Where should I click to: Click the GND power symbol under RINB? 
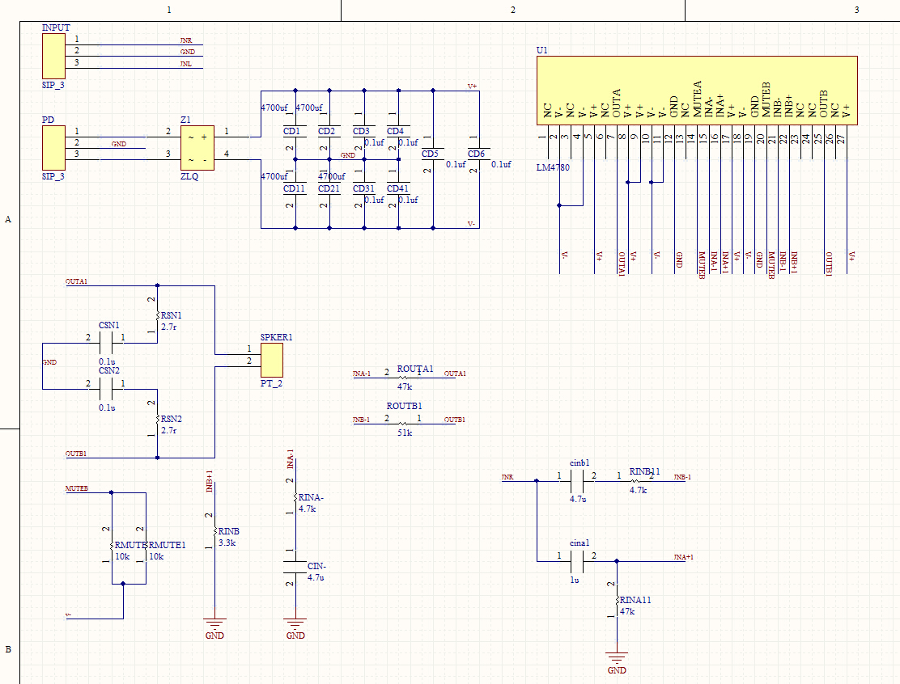[214, 624]
